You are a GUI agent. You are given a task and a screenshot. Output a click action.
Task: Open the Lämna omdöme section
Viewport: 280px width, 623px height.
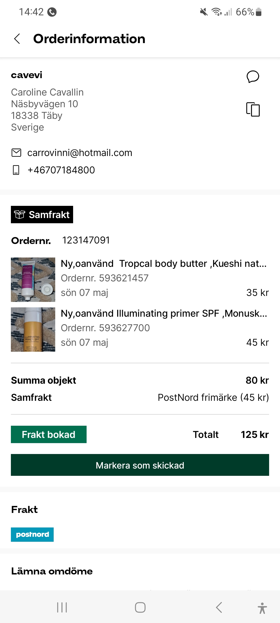(52, 571)
